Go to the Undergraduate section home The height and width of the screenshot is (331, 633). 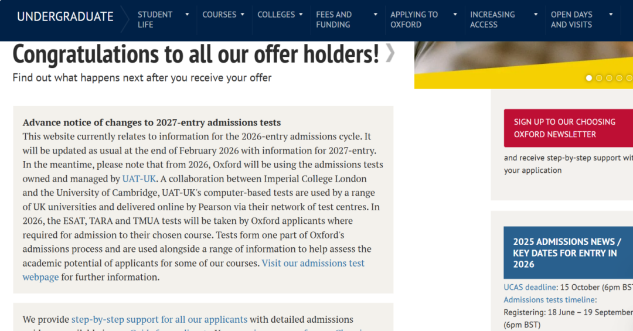(65, 17)
